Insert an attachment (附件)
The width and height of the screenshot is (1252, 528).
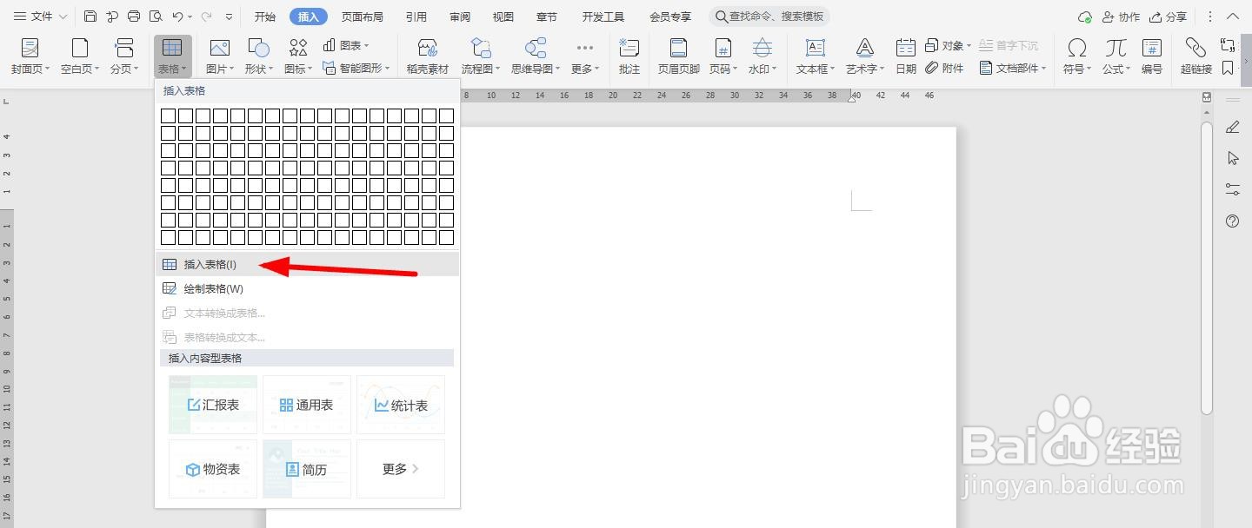pyautogui.click(x=945, y=68)
